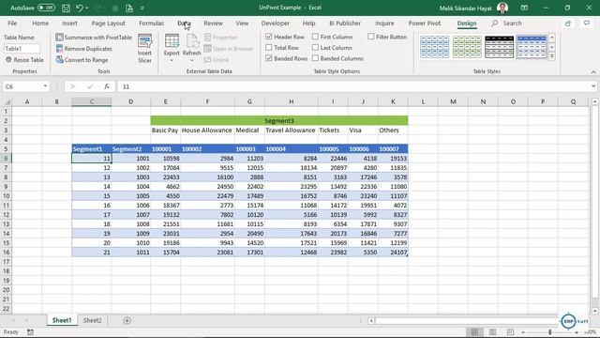
Task: Open the Name Box dropdown arrow
Action: pos(45,86)
